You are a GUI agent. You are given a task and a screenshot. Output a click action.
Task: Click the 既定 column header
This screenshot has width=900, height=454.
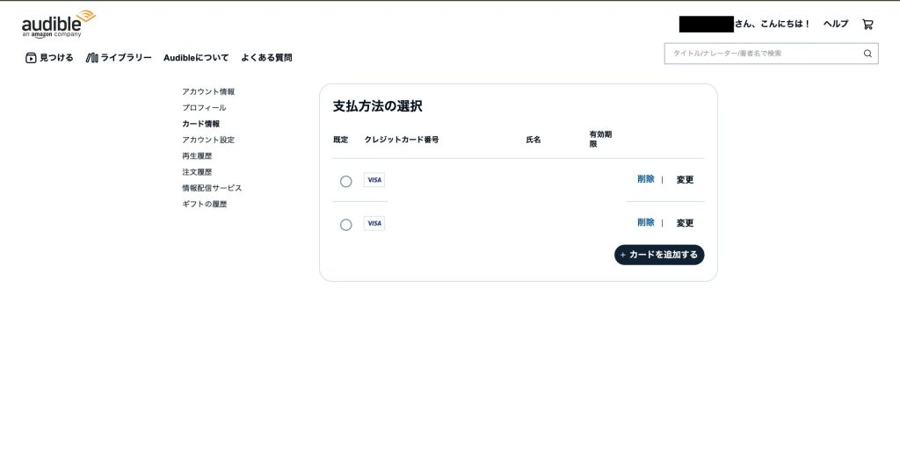(x=340, y=140)
